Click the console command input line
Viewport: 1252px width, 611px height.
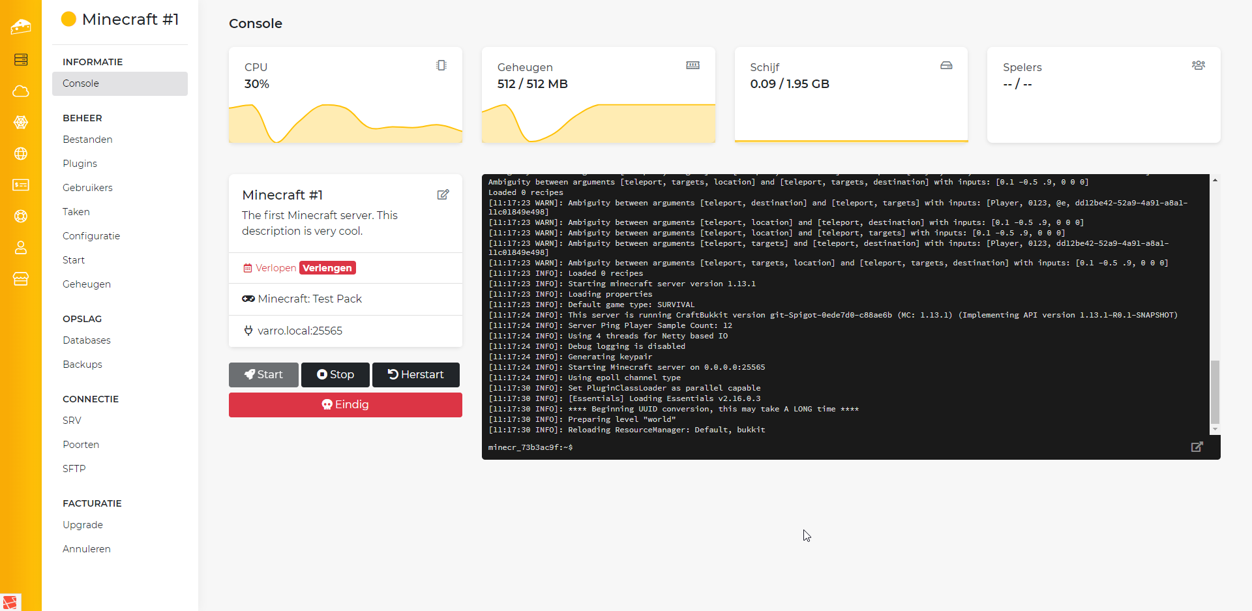pyautogui.click(x=848, y=447)
